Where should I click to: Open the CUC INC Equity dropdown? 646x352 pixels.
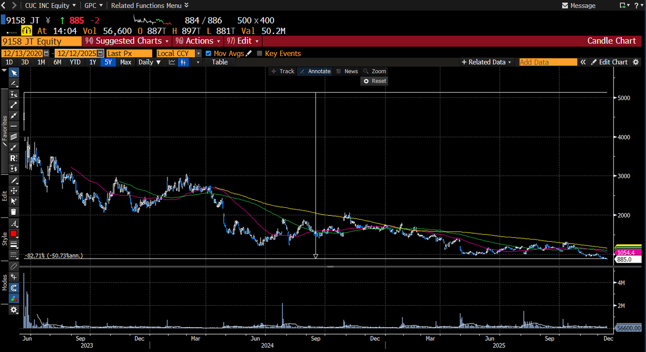52,5
